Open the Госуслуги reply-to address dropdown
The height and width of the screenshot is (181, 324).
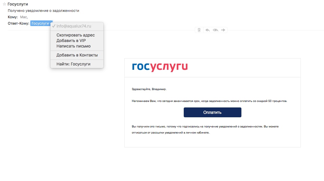41,23
